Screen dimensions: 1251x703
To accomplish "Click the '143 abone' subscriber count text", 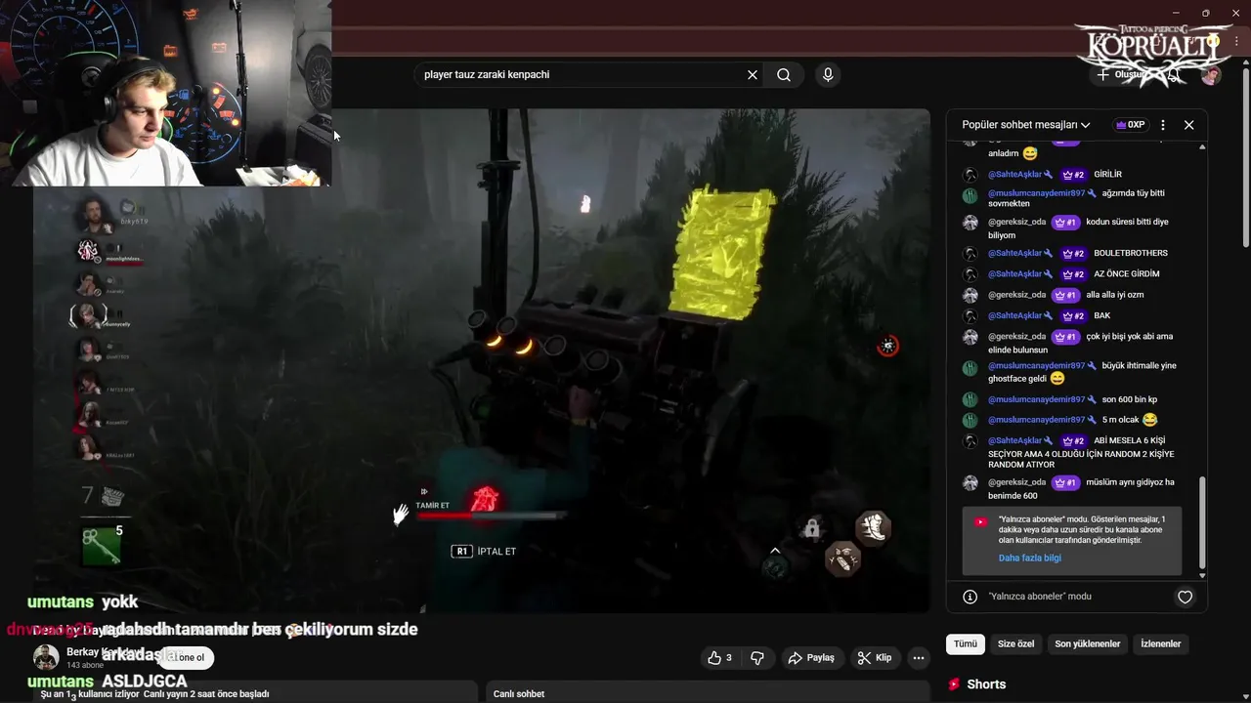I will click(85, 665).
